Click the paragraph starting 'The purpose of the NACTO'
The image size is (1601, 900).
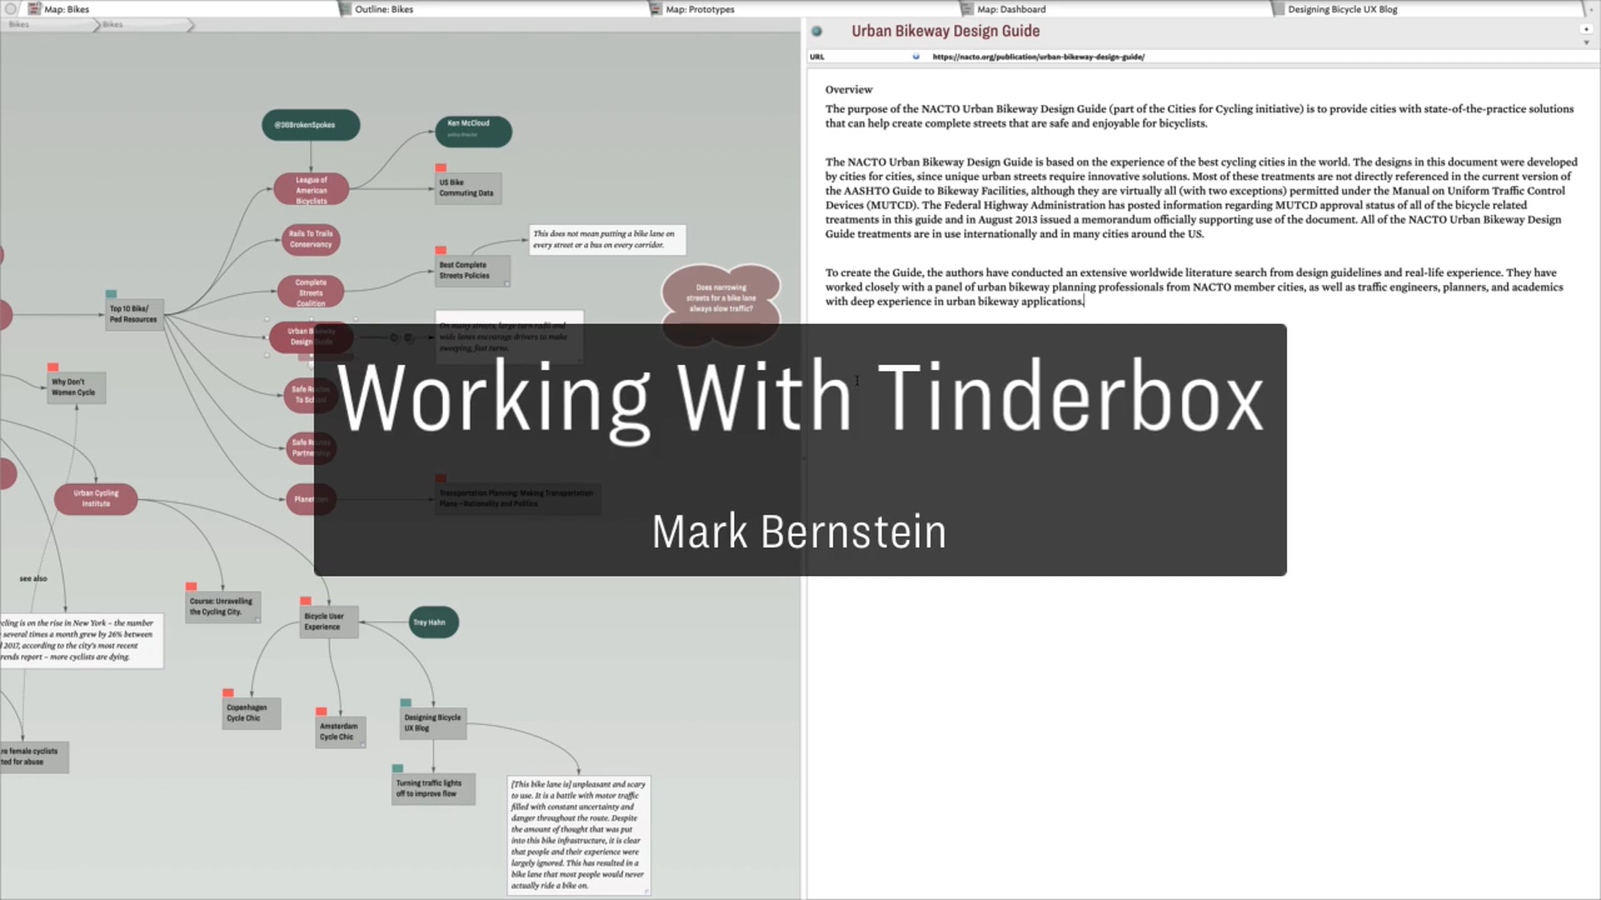(1199, 116)
